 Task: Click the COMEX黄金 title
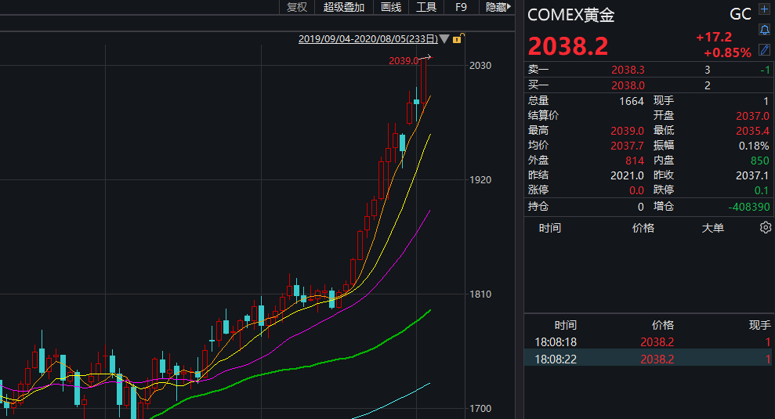click(571, 16)
